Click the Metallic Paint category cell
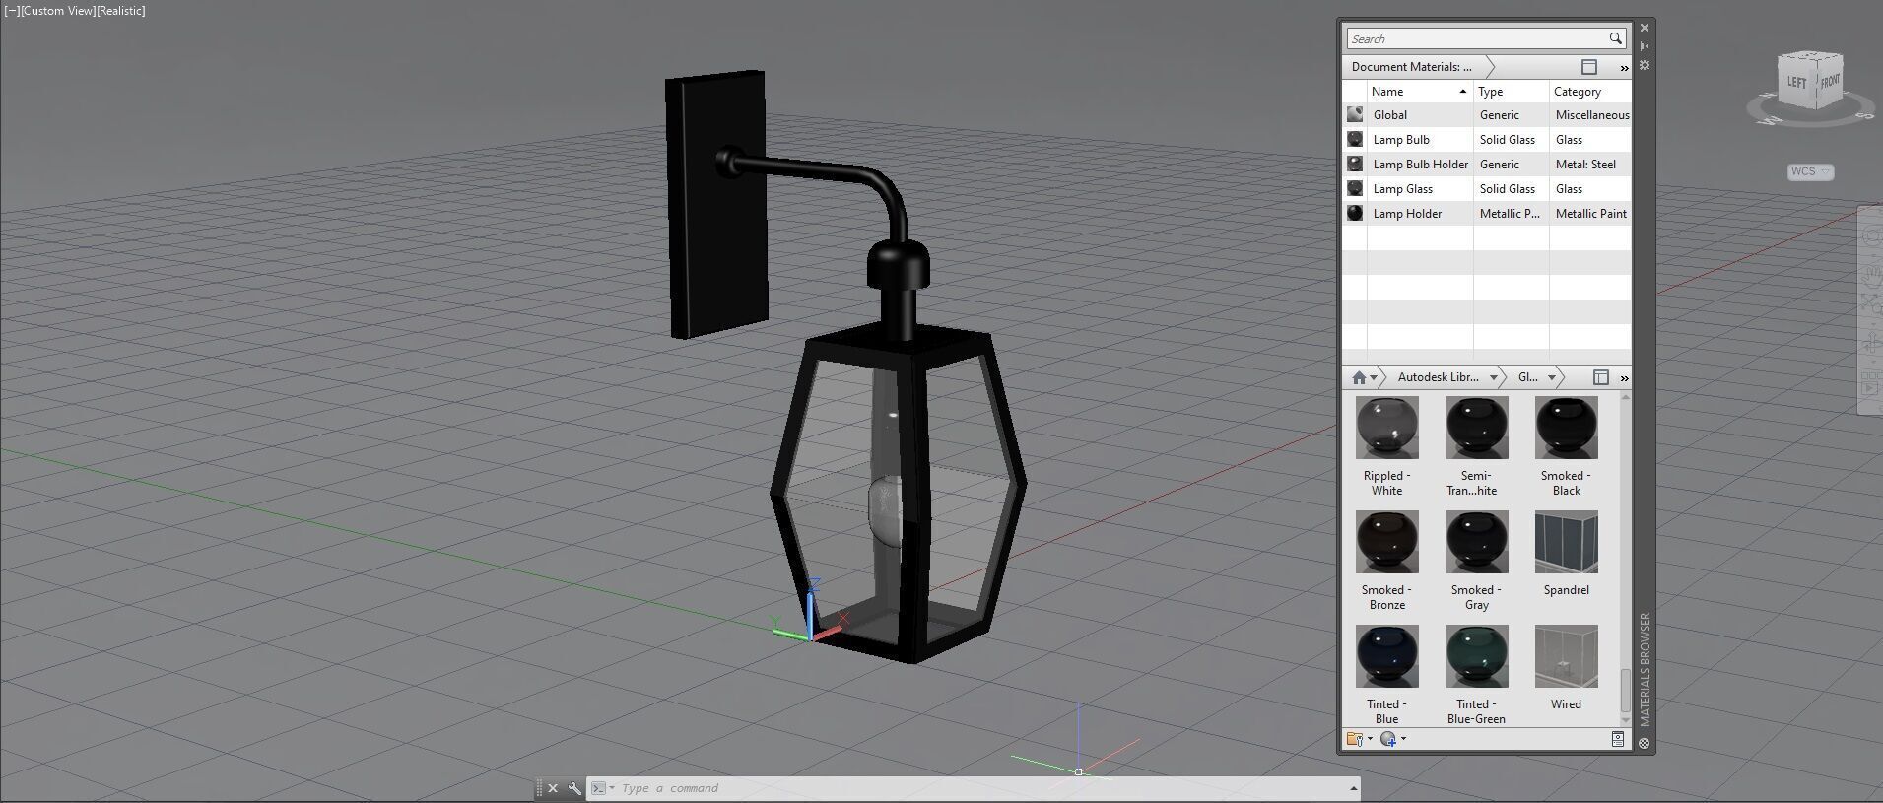The image size is (1883, 803). (1590, 214)
